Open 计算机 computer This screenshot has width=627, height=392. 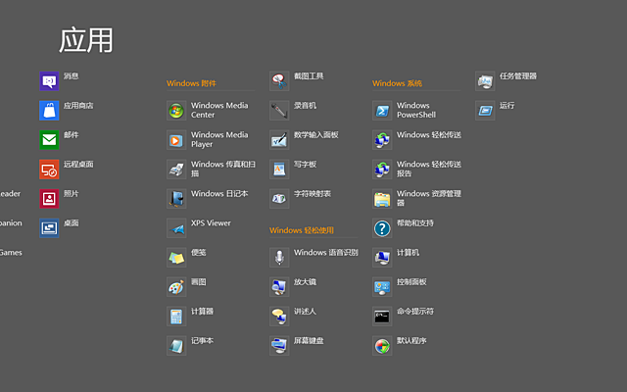click(396, 257)
